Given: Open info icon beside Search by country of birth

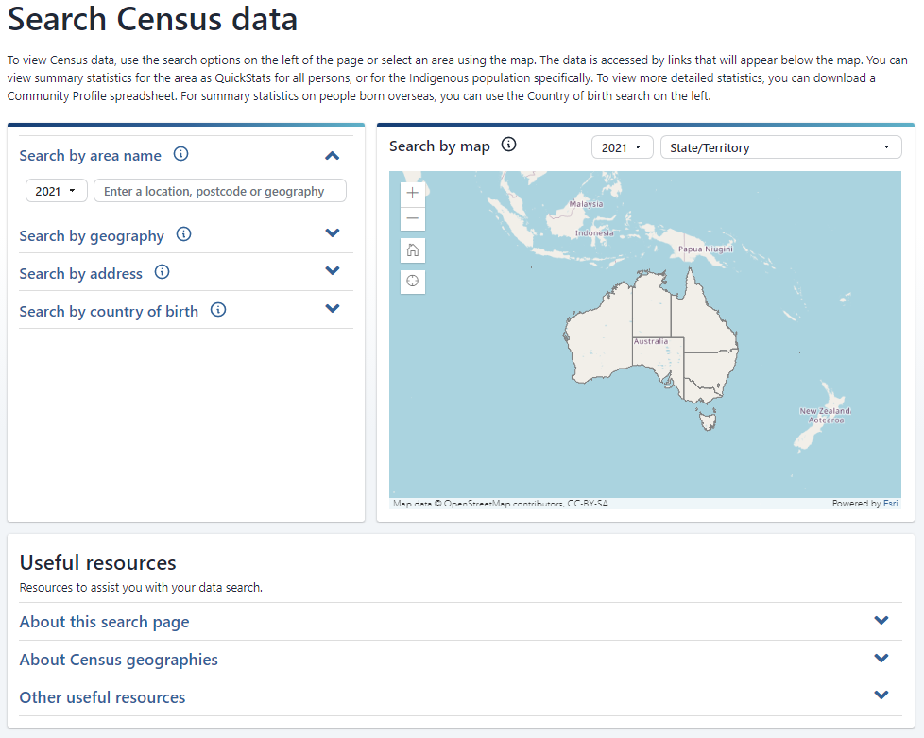Looking at the screenshot, I should (x=218, y=311).
